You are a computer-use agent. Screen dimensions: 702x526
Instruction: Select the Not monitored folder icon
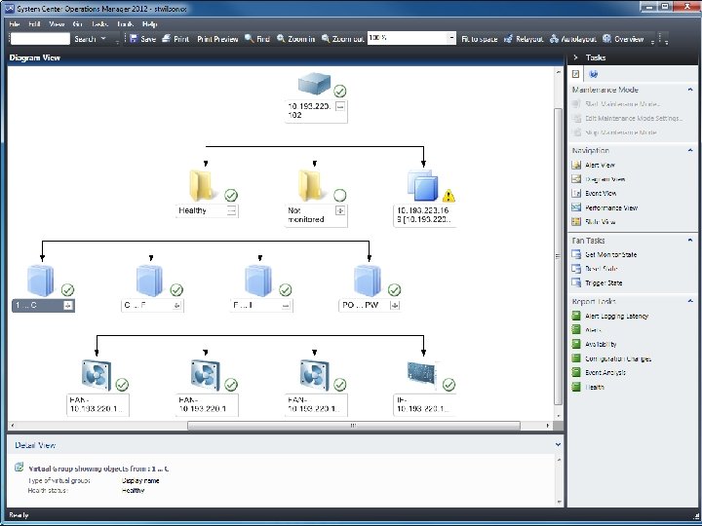click(310, 186)
